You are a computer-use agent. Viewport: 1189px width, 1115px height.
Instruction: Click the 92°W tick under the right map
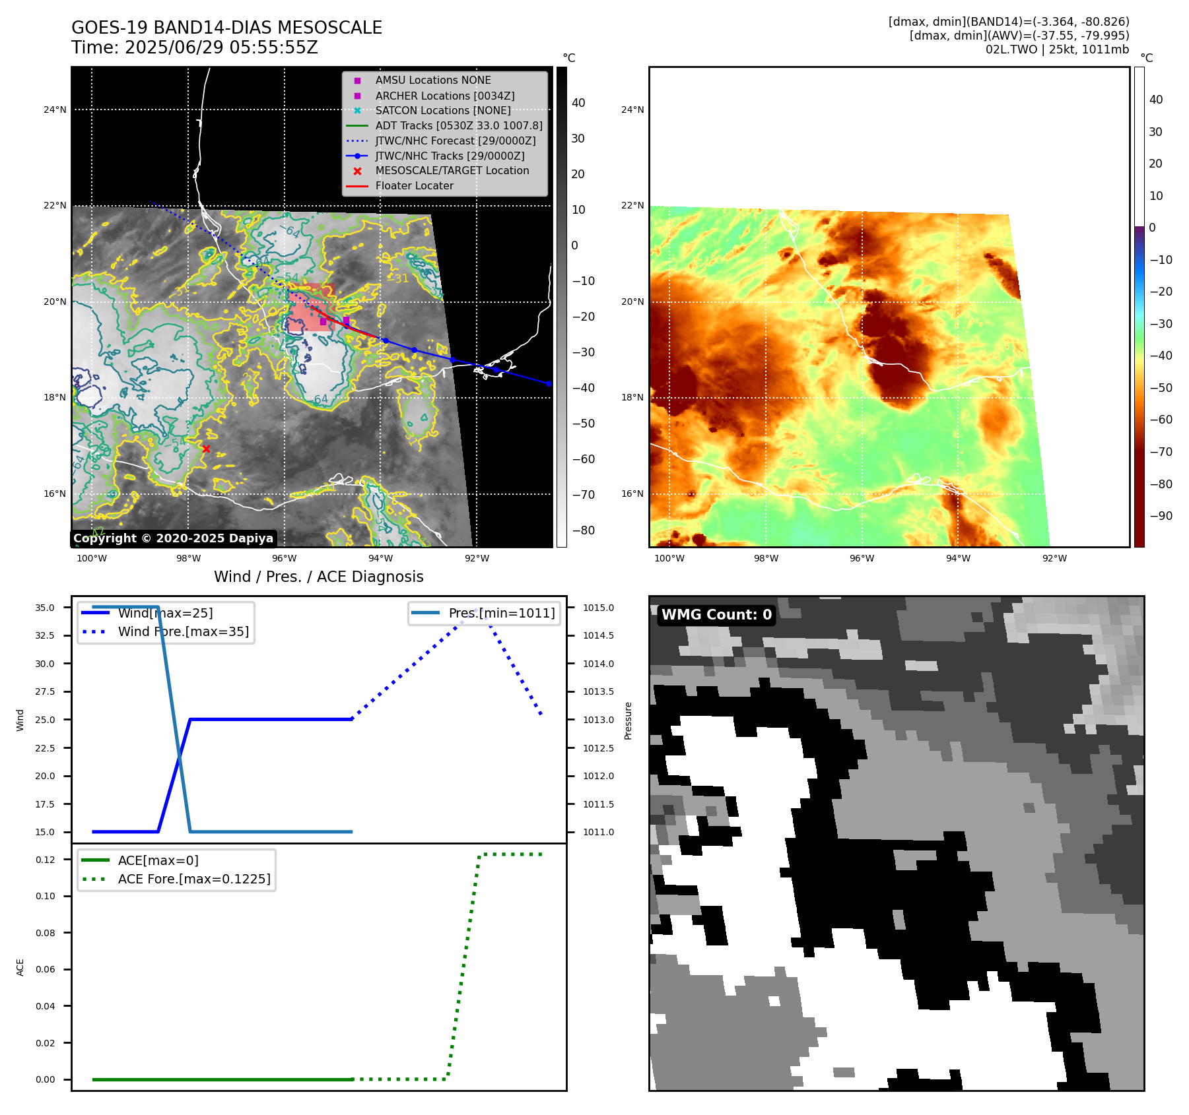[1054, 558]
